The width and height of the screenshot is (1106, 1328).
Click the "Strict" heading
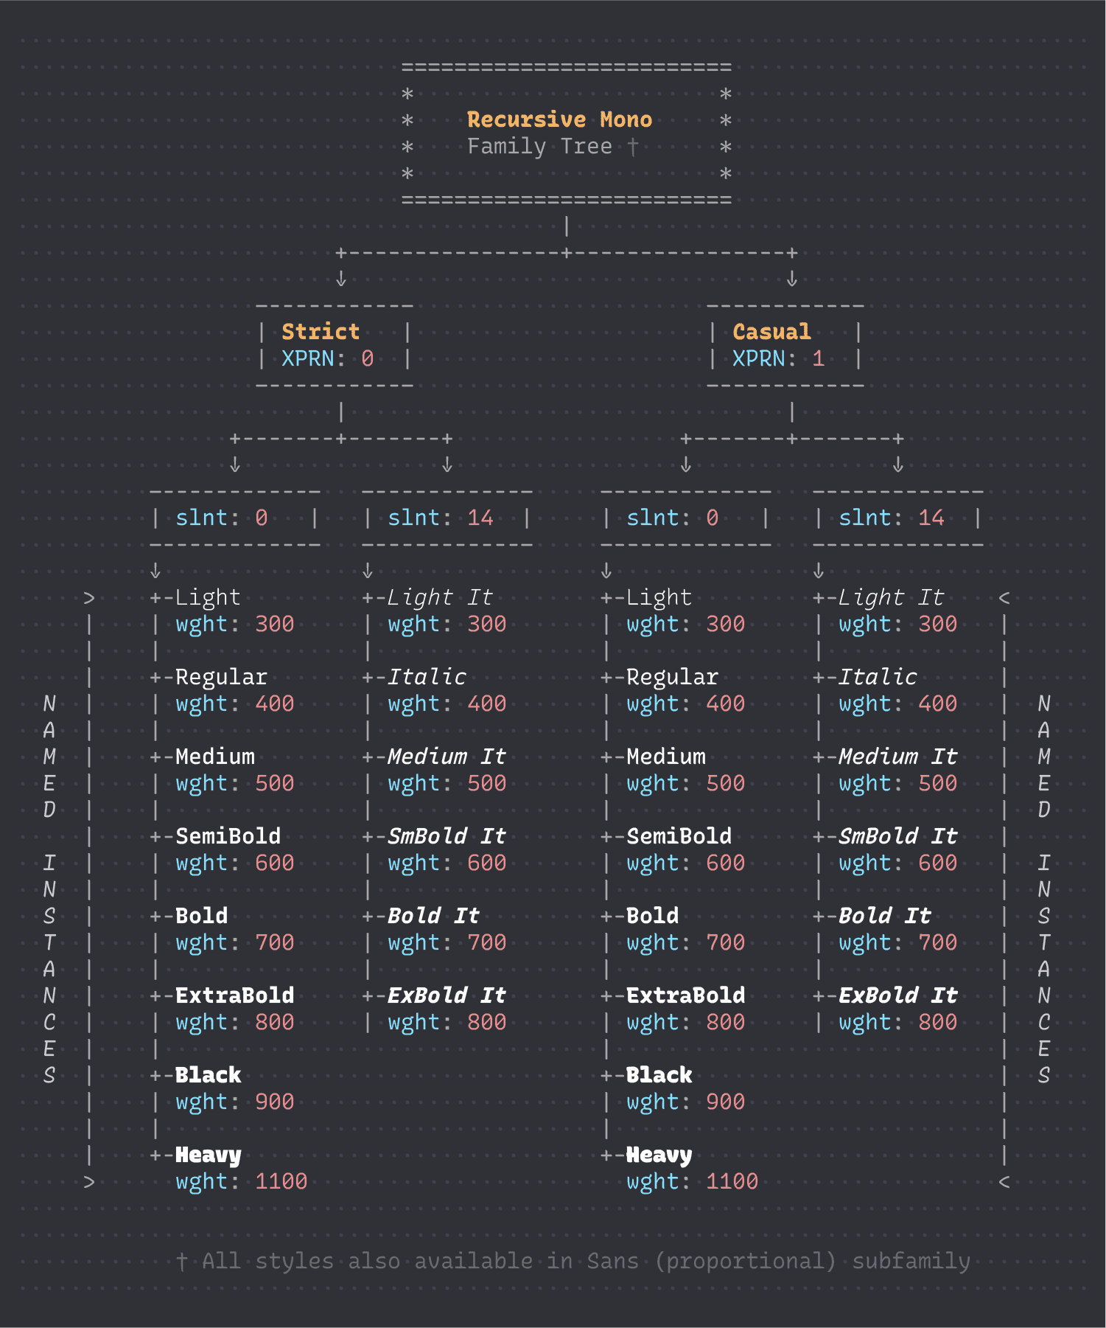click(x=321, y=332)
